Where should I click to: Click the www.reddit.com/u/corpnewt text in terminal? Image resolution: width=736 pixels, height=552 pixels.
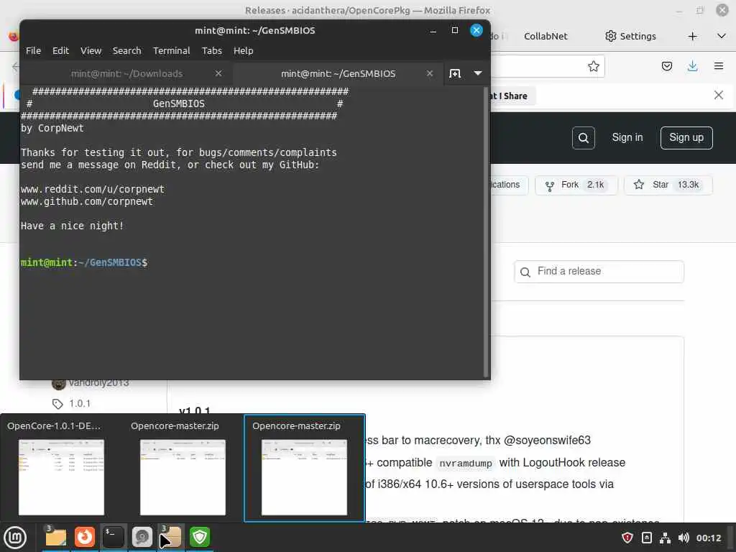(x=93, y=189)
